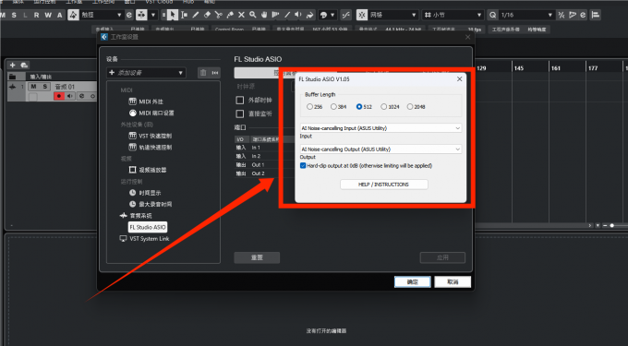Select 256 buffer length
Screen dimensions: 628x346
309,107
